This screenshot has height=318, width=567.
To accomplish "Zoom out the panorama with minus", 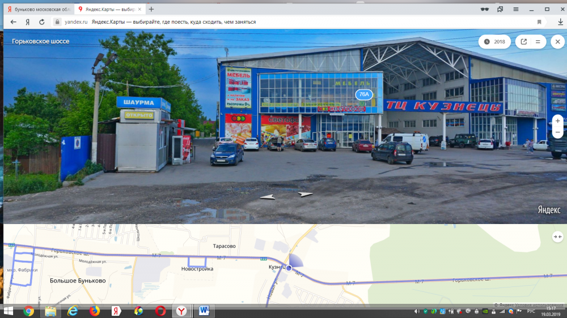I will 558,132.
